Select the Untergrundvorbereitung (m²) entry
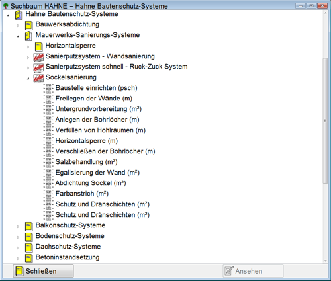331x281 pixels. click(99, 109)
